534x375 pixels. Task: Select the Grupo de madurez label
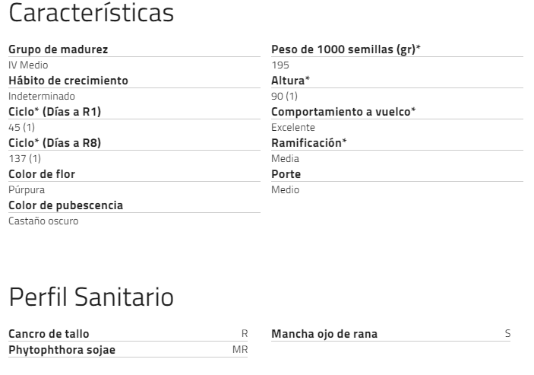[x=58, y=49]
